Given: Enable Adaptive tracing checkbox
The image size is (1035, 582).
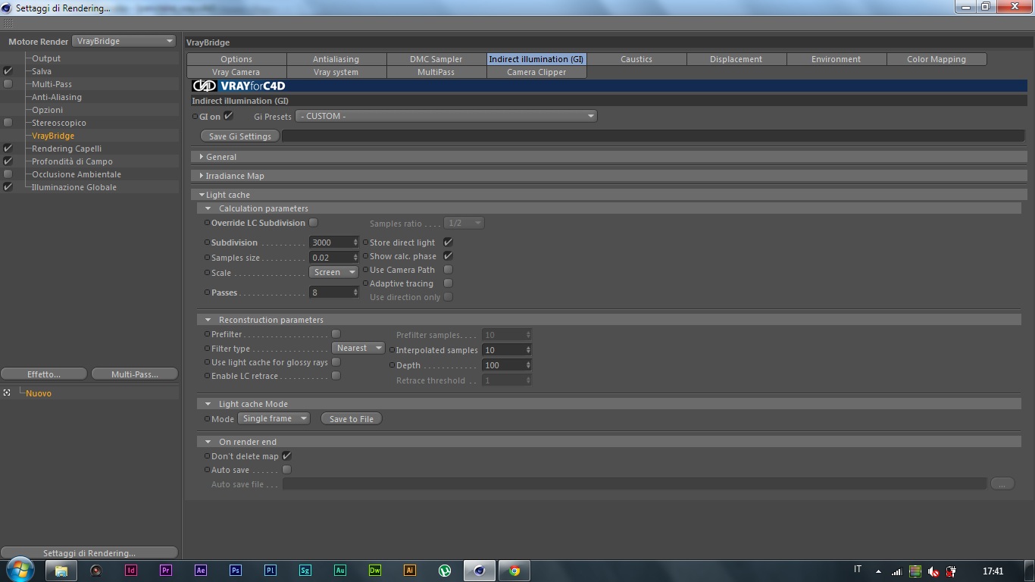Looking at the screenshot, I should tap(448, 283).
